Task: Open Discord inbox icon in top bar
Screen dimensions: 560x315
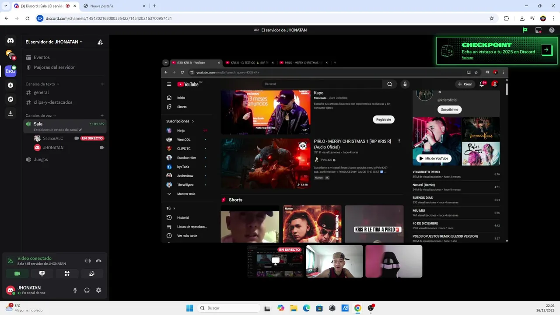Action: (539, 30)
